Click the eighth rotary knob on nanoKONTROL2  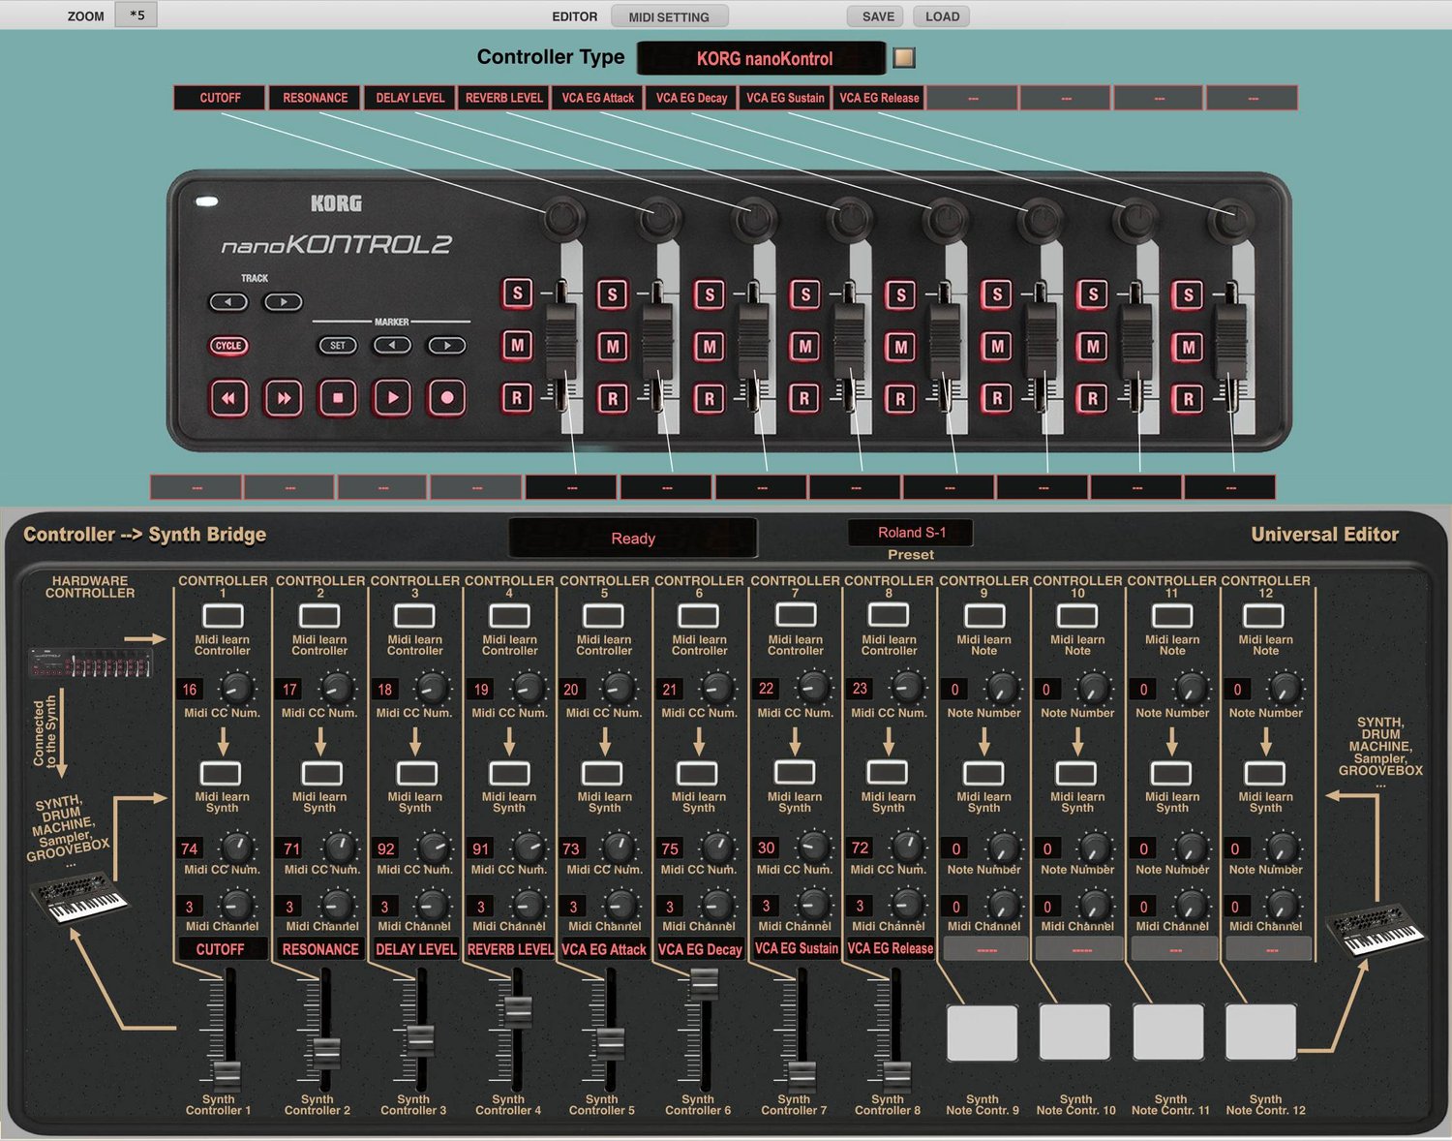(x=1231, y=220)
